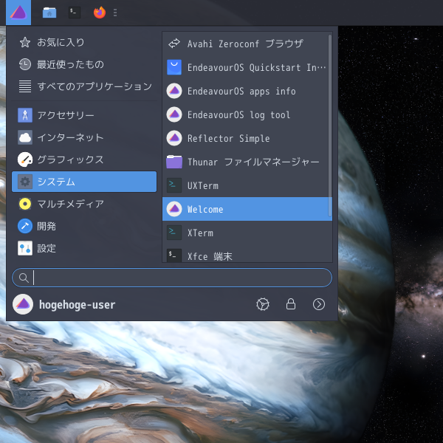Viewport: 443px width, 443px height.
Task: Launch Firefox from the top panel
Action: [100, 13]
